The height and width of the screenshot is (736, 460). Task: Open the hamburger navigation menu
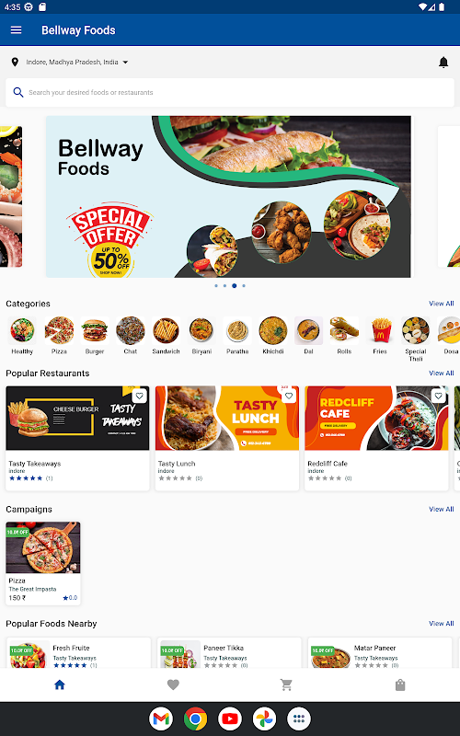[16, 30]
